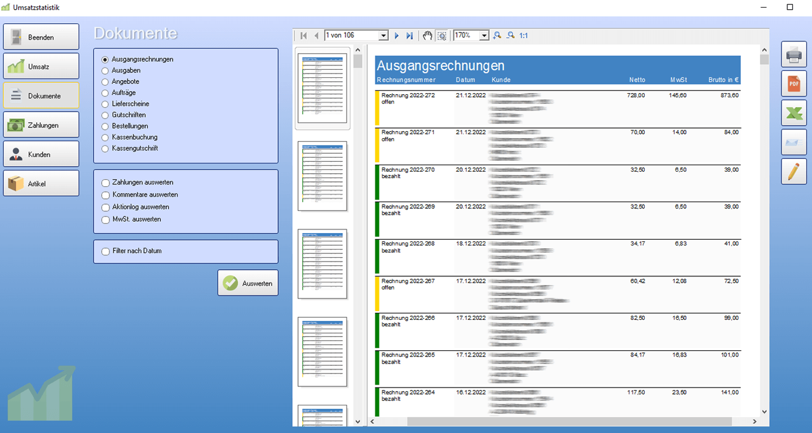Click the Rechnung 2022-272 entry
The image size is (812, 433).
coord(408,95)
